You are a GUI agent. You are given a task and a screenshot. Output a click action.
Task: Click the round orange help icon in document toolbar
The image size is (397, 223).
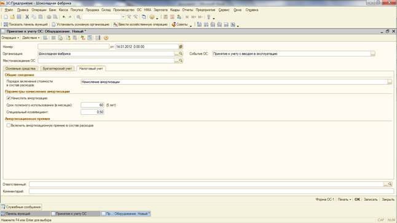coord(106,37)
